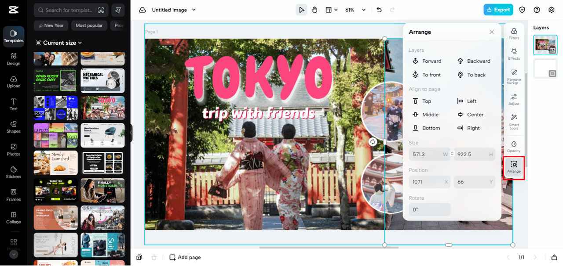The width and height of the screenshot is (563, 266).
Task: Align selection to Top of page
Action: pyautogui.click(x=422, y=101)
